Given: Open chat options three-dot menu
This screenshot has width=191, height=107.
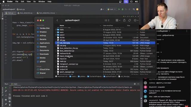Looking at the screenshot, I should pyautogui.click(x=187, y=31).
